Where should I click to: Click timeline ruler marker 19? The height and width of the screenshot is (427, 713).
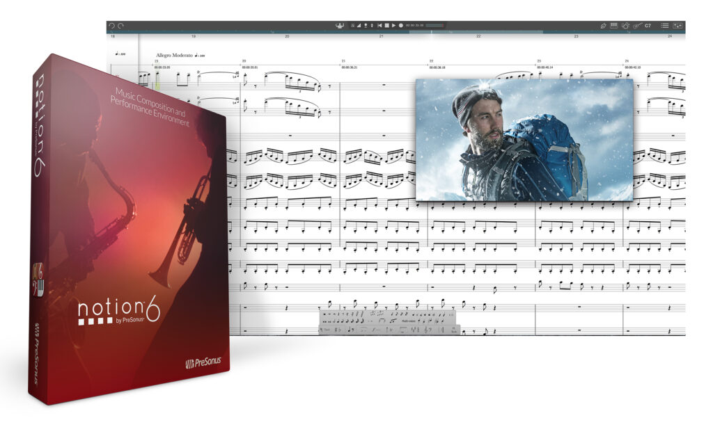point(194,36)
